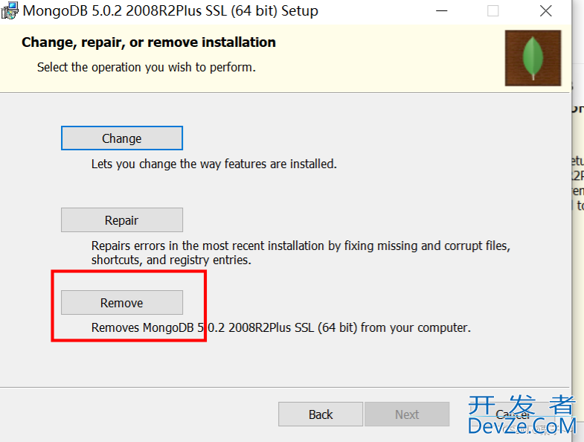Viewport: 584px width, 442px height.
Task: Choose the Repair option
Action: [122, 220]
